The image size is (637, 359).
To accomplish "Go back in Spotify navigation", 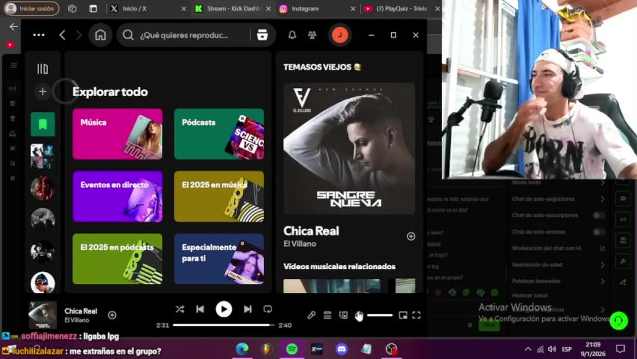I will pyautogui.click(x=62, y=35).
